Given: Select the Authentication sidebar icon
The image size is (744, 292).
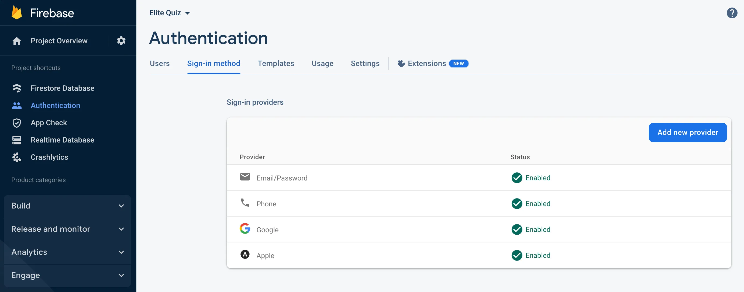Looking at the screenshot, I should pyautogui.click(x=17, y=106).
